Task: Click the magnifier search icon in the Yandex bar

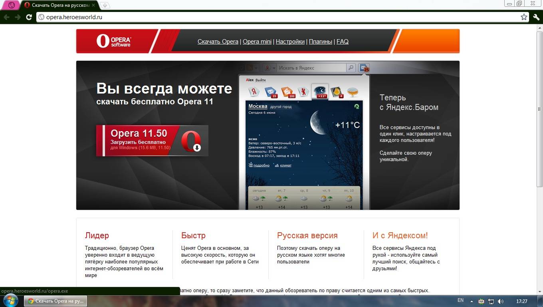Action: pyautogui.click(x=351, y=68)
